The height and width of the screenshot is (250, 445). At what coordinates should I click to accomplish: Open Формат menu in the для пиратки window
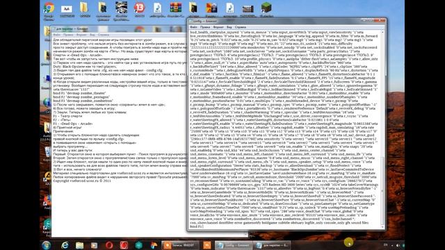coord(81,35)
